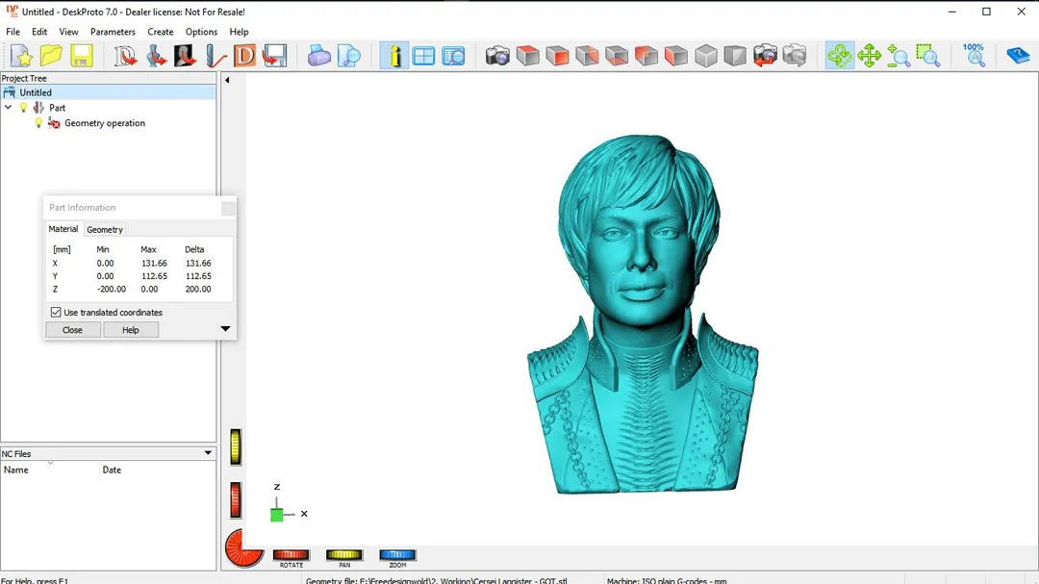Select the Untitled project tree item
The image size is (1039, 584).
(x=36, y=92)
